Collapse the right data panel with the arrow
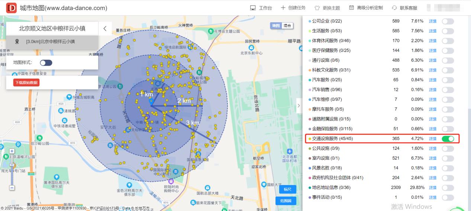The height and width of the screenshot is (211, 471). point(299,106)
